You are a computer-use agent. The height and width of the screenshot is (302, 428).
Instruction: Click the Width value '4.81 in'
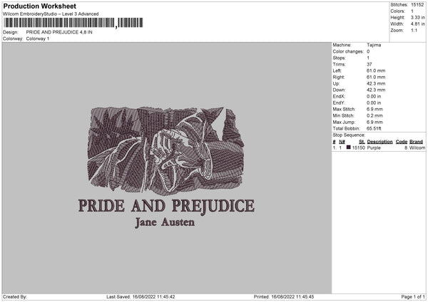pyautogui.click(x=418, y=24)
